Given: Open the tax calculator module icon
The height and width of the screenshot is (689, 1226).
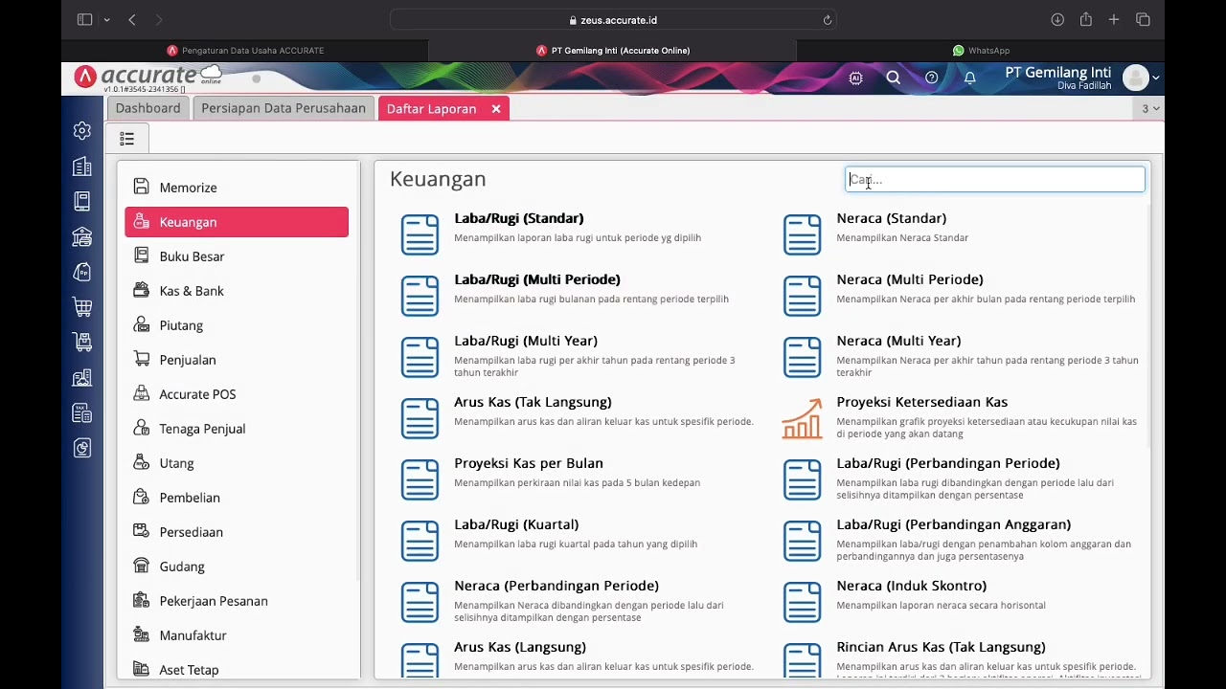Looking at the screenshot, I should [x=82, y=412].
